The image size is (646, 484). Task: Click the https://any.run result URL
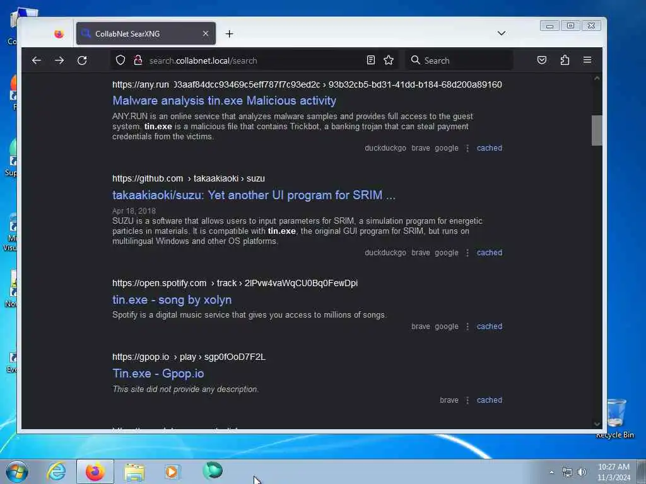pyautogui.click(x=307, y=84)
